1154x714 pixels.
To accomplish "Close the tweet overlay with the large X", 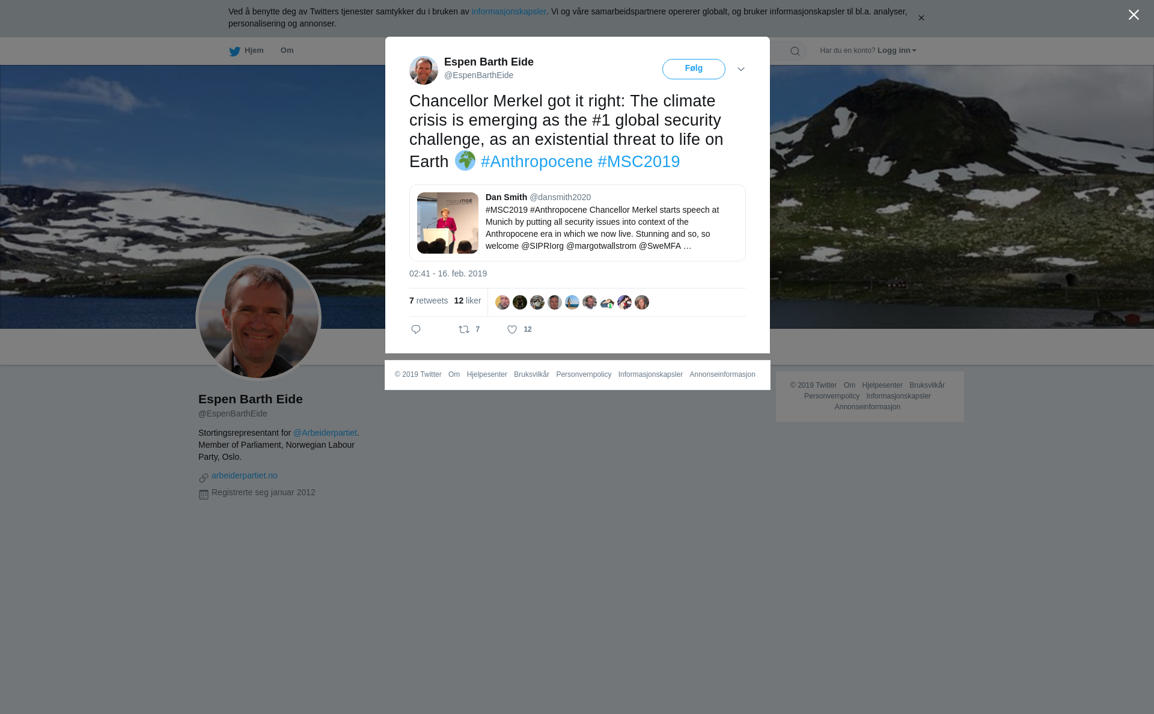I will [x=1134, y=14].
